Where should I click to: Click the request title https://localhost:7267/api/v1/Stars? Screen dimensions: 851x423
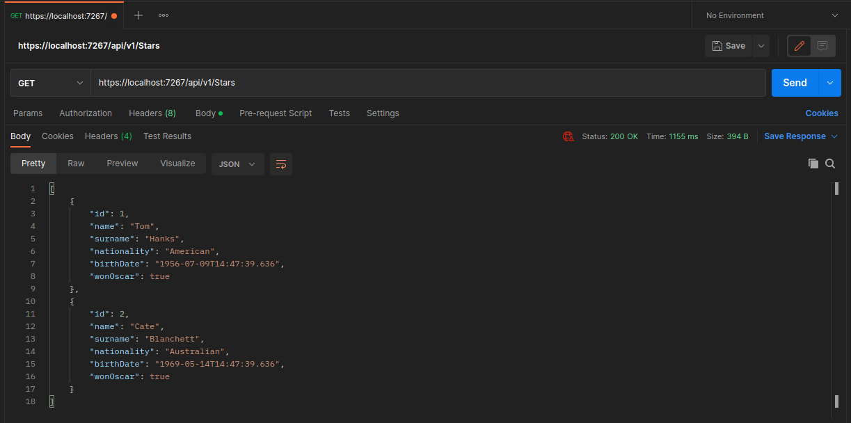(x=89, y=46)
